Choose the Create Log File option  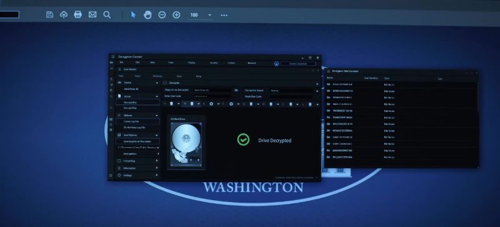[137, 121]
